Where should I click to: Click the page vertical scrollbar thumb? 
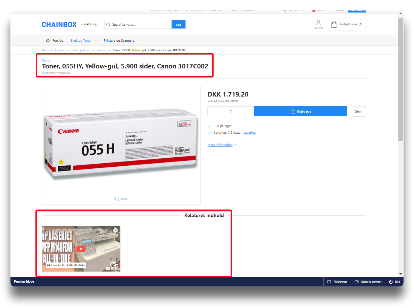pos(400,80)
